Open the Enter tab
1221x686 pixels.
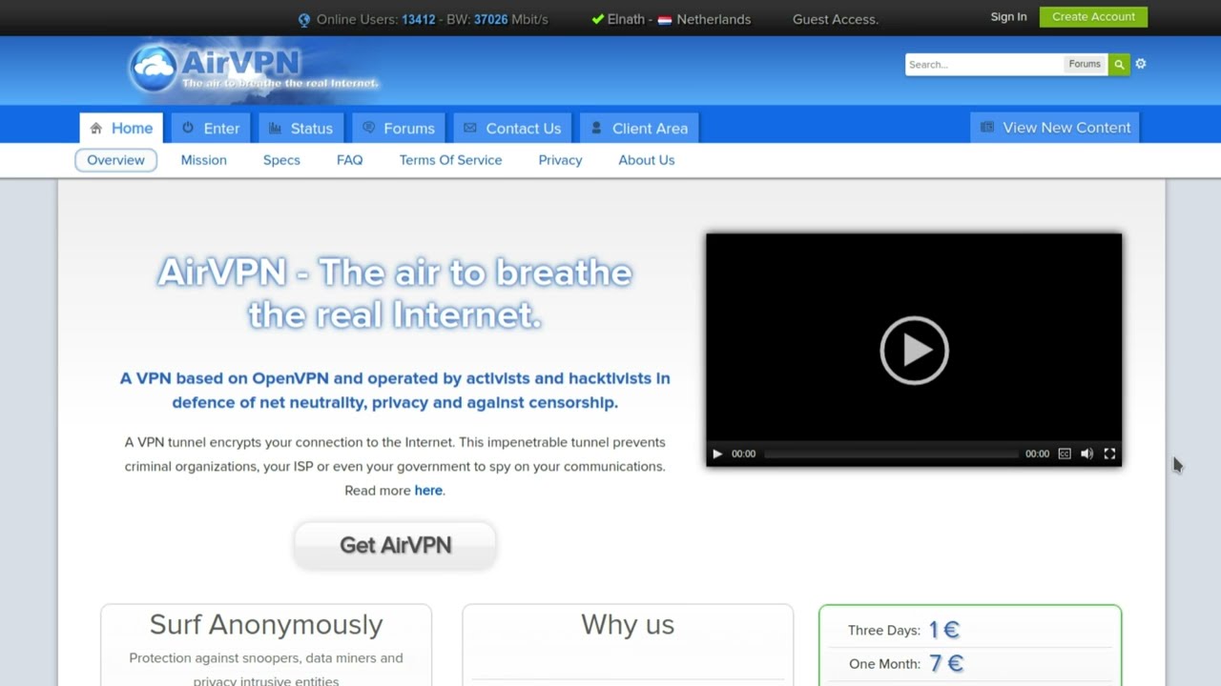[211, 128]
